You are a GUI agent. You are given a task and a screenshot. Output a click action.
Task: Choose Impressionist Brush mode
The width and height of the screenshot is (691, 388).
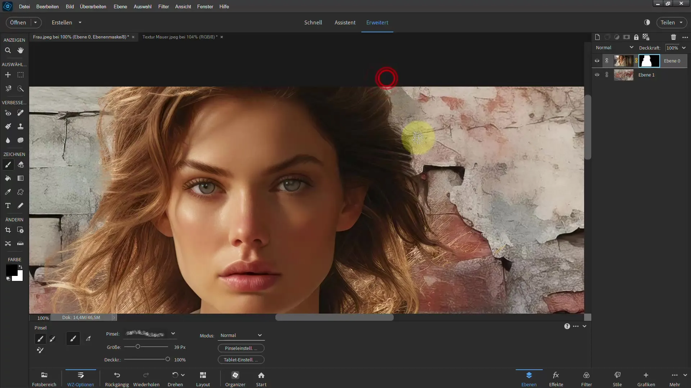pos(53,338)
